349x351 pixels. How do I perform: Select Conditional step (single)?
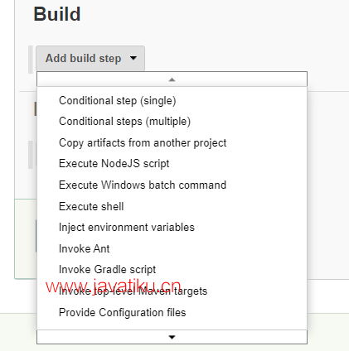pyautogui.click(x=118, y=101)
